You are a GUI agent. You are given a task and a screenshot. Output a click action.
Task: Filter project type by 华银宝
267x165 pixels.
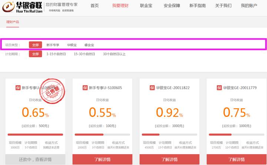click(x=72, y=45)
